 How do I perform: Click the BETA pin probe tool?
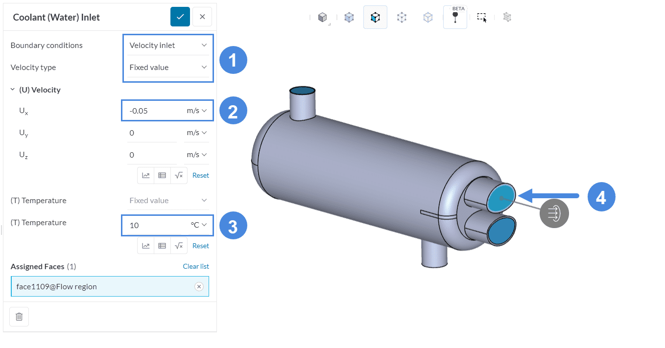point(455,18)
